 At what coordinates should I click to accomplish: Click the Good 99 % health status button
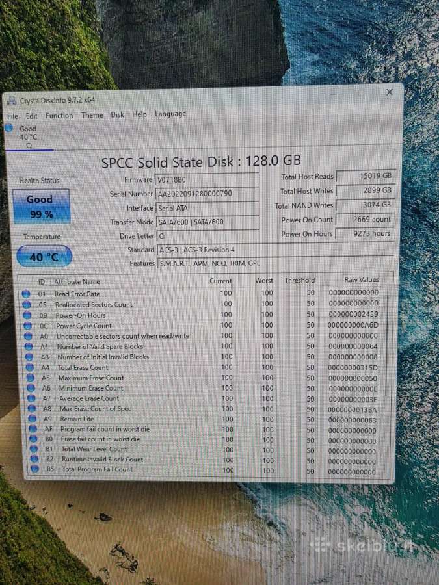point(41,206)
